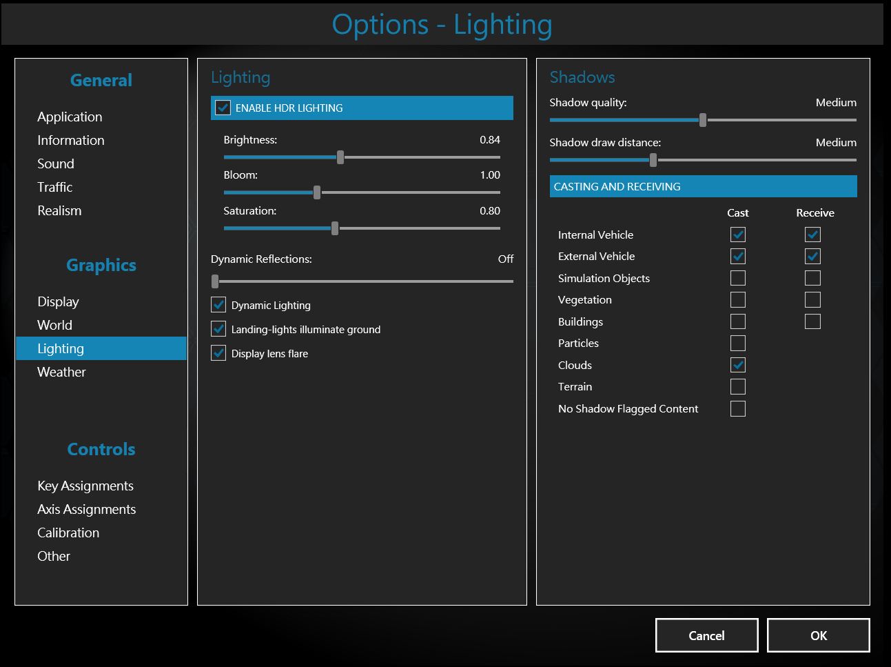Disable Cast shadows for Clouds
The width and height of the screenshot is (891, 667).
coord(737,365)
